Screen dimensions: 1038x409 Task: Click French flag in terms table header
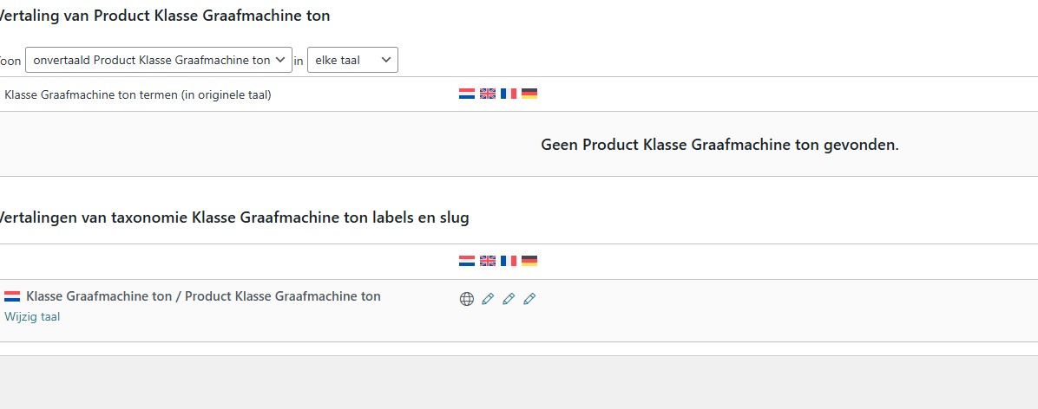coord(509,94)
